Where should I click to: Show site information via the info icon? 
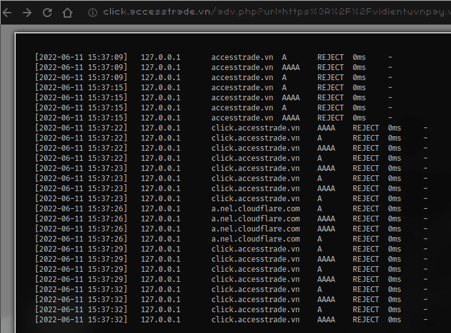coord(92,13)
